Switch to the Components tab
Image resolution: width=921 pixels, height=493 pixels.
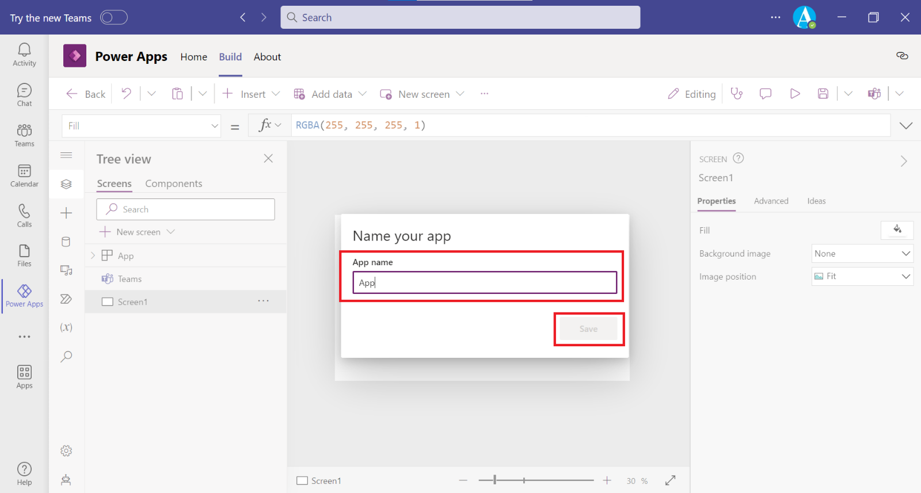point(173,184)
